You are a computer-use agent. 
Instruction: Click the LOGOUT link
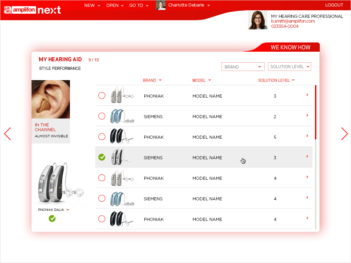click(x=334, y=5)
